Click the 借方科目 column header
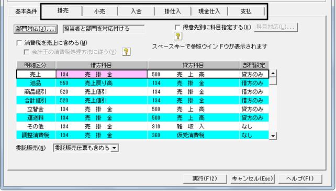The width and height of the screenshot is (336, 191). click(x=102, y=65)
